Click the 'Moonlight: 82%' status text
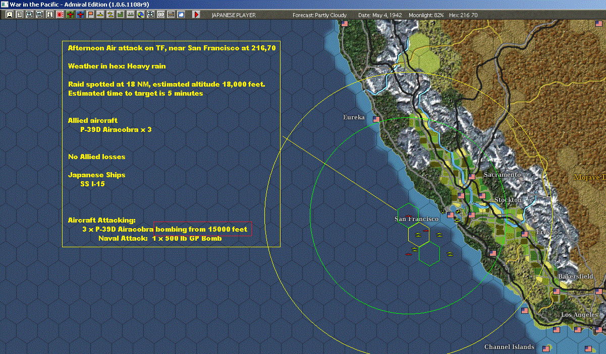 point(426,15)
